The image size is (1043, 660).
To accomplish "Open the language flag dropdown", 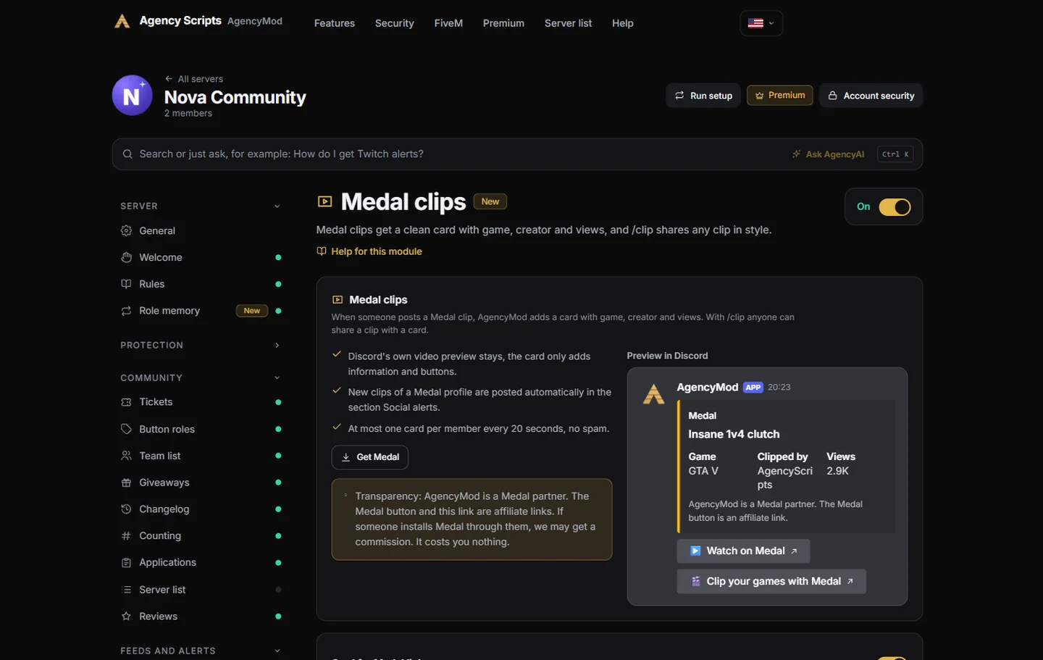I will (761, 23).
